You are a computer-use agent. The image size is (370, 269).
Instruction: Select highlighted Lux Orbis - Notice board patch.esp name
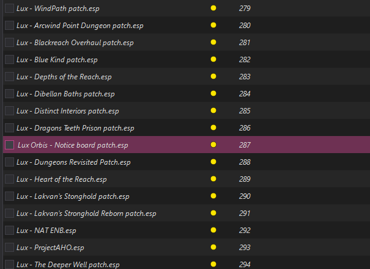pos(73,145)
